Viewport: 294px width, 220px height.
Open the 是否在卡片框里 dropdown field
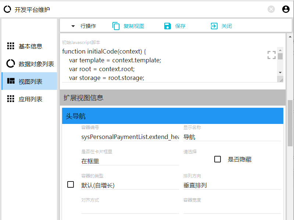(x=130, y=161)
